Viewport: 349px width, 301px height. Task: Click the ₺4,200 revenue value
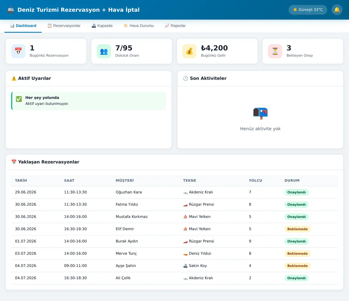pos(214,48)
